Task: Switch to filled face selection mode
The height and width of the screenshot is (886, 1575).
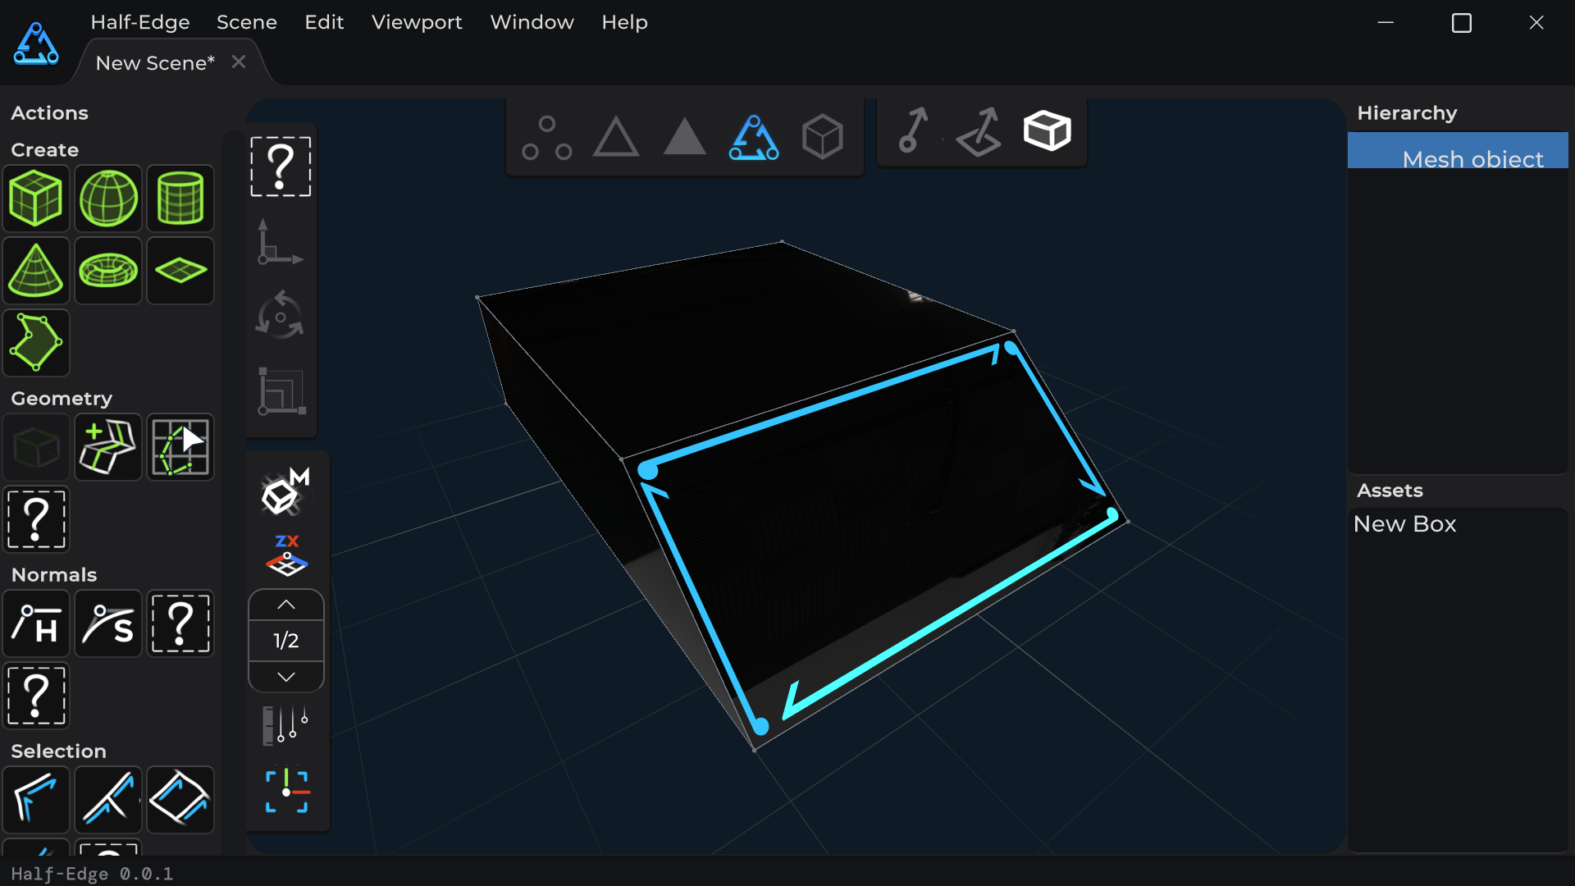Action: [x=685, y=137]
